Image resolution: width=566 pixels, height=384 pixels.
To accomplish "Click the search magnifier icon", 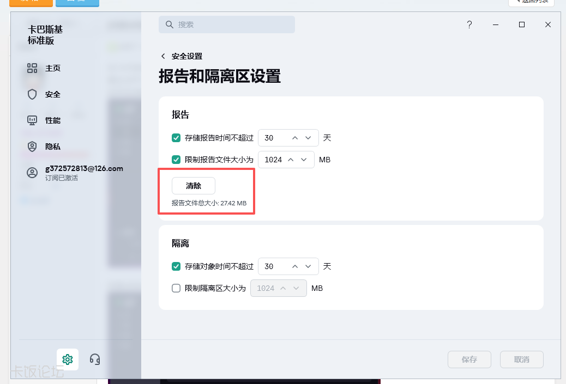I will coord(169,25).
